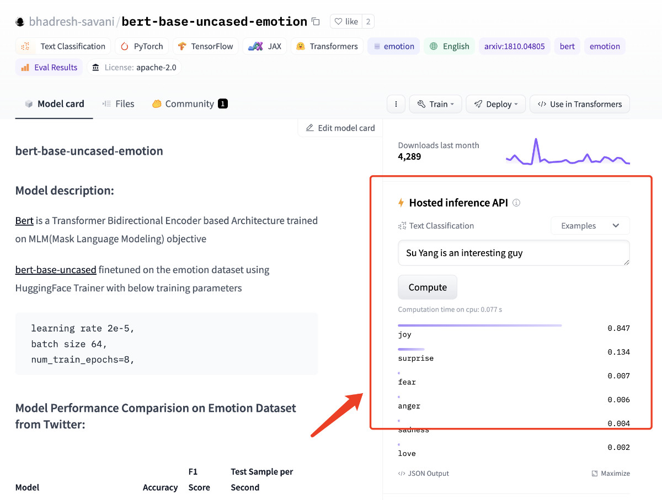Viewport: 662px width, 500px height.
Task: Click the Edit model card button
Action: point(340,128)
